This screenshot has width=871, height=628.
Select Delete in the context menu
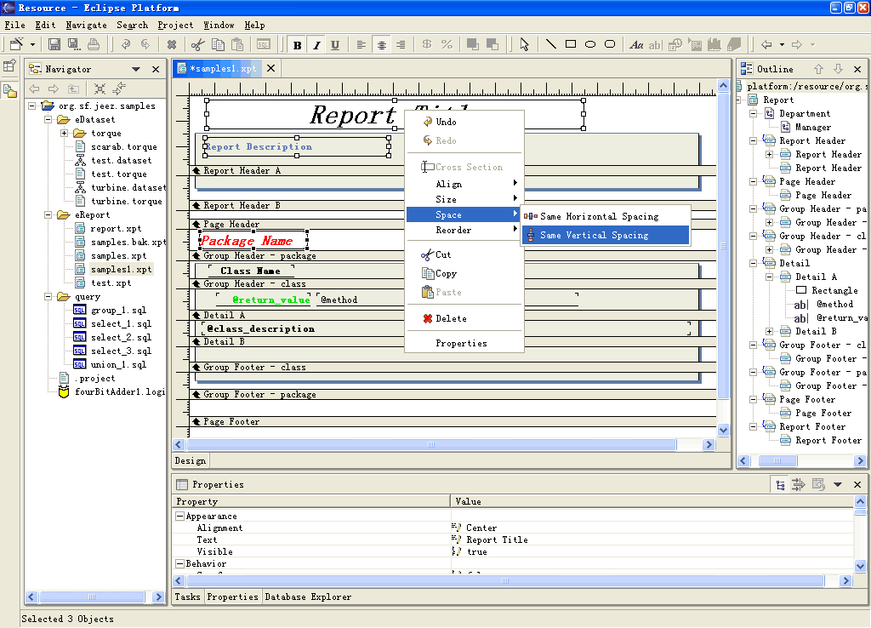click(x=451, y=318)
